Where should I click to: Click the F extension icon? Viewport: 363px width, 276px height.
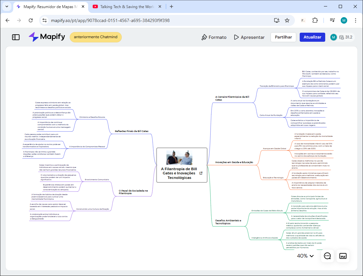[303, 20]
